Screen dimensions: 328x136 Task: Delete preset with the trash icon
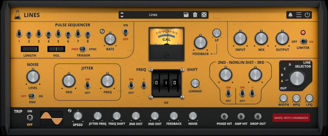point(195,15)
